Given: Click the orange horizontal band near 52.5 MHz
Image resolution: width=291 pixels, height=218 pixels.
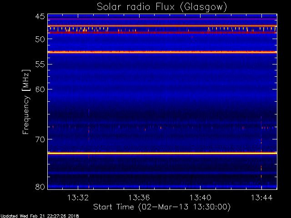Looking at the screenshot, I should click(x=162, y=52).
